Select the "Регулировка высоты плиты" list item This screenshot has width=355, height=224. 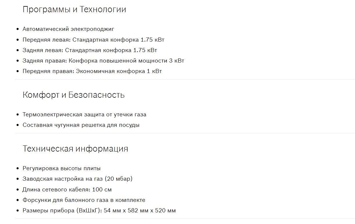pyautogui.click(x=62, y=168)
